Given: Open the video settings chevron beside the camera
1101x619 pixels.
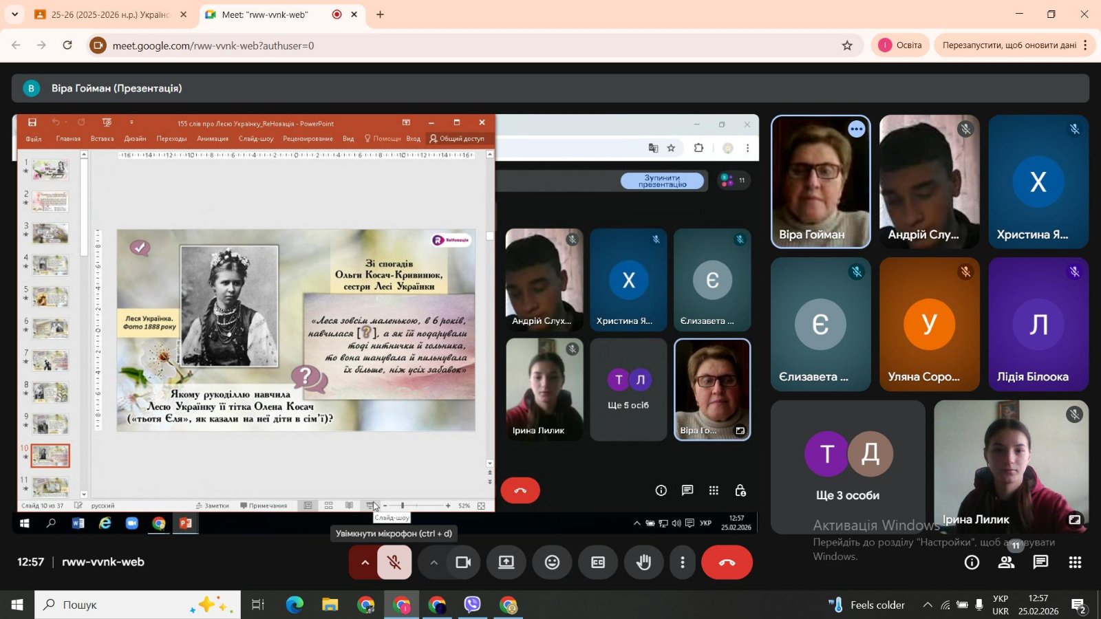Looking at the screenshot, I should coord(434,563).
